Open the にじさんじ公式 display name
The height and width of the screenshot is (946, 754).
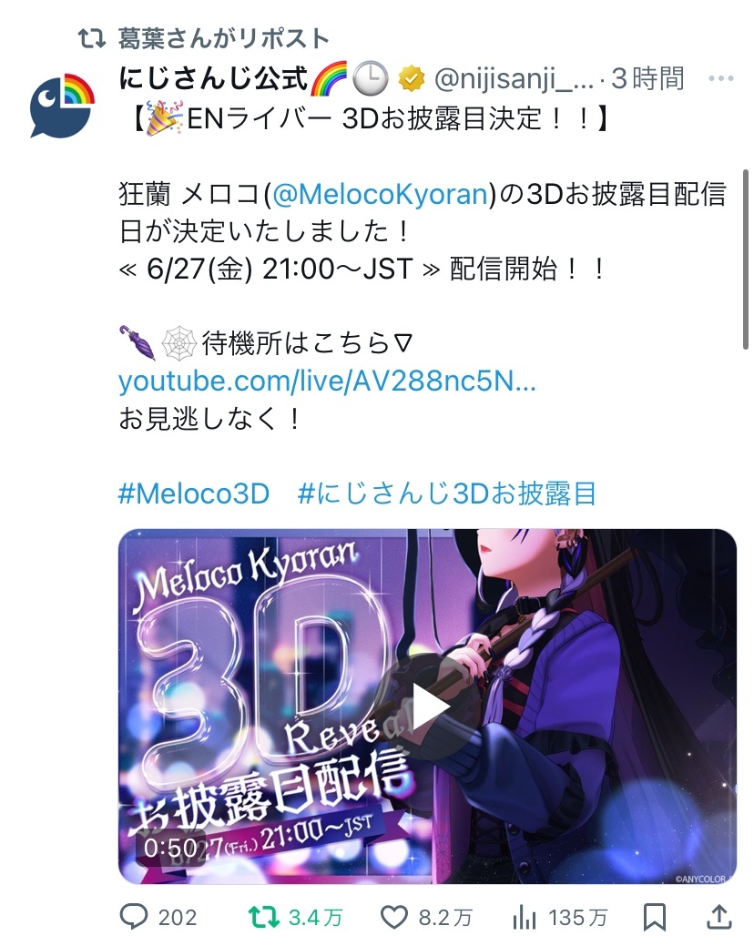213,78
